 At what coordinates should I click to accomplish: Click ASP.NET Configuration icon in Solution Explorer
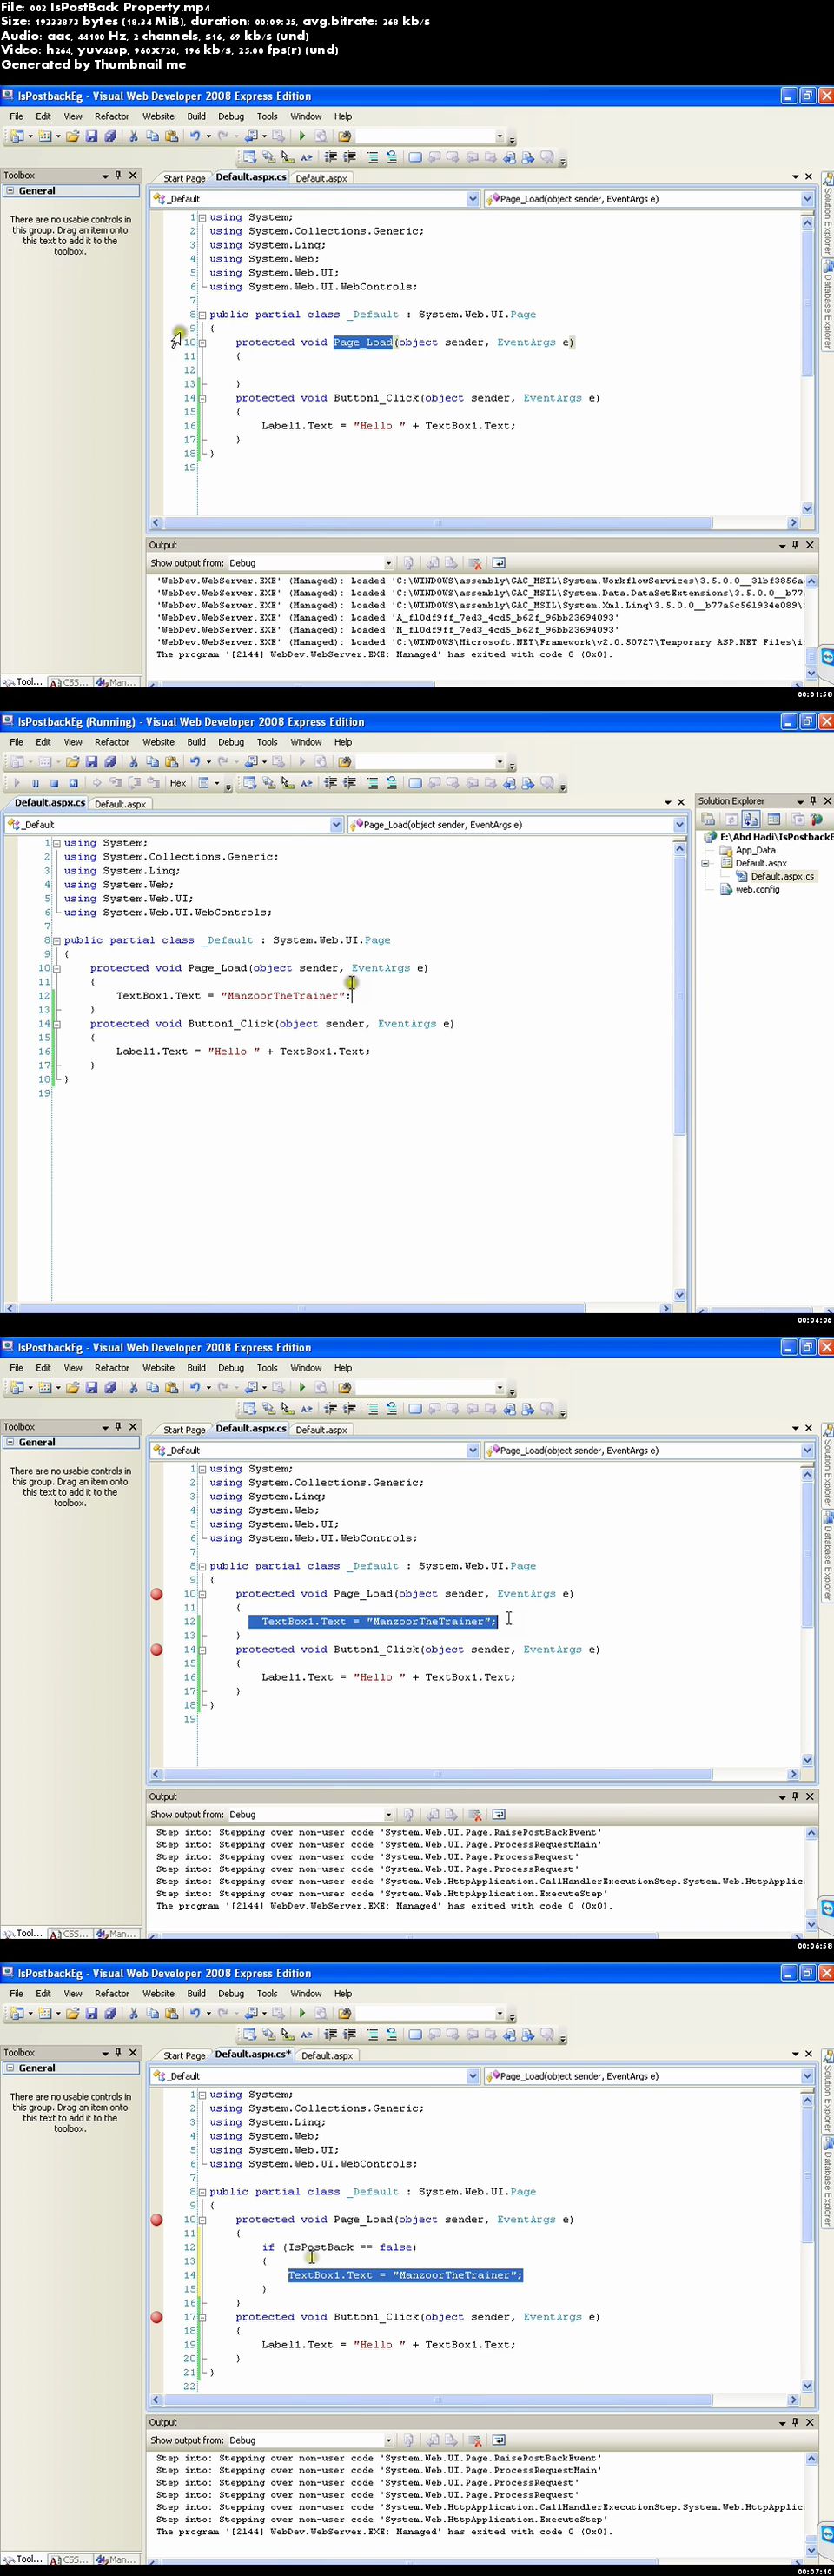[816, 819]
